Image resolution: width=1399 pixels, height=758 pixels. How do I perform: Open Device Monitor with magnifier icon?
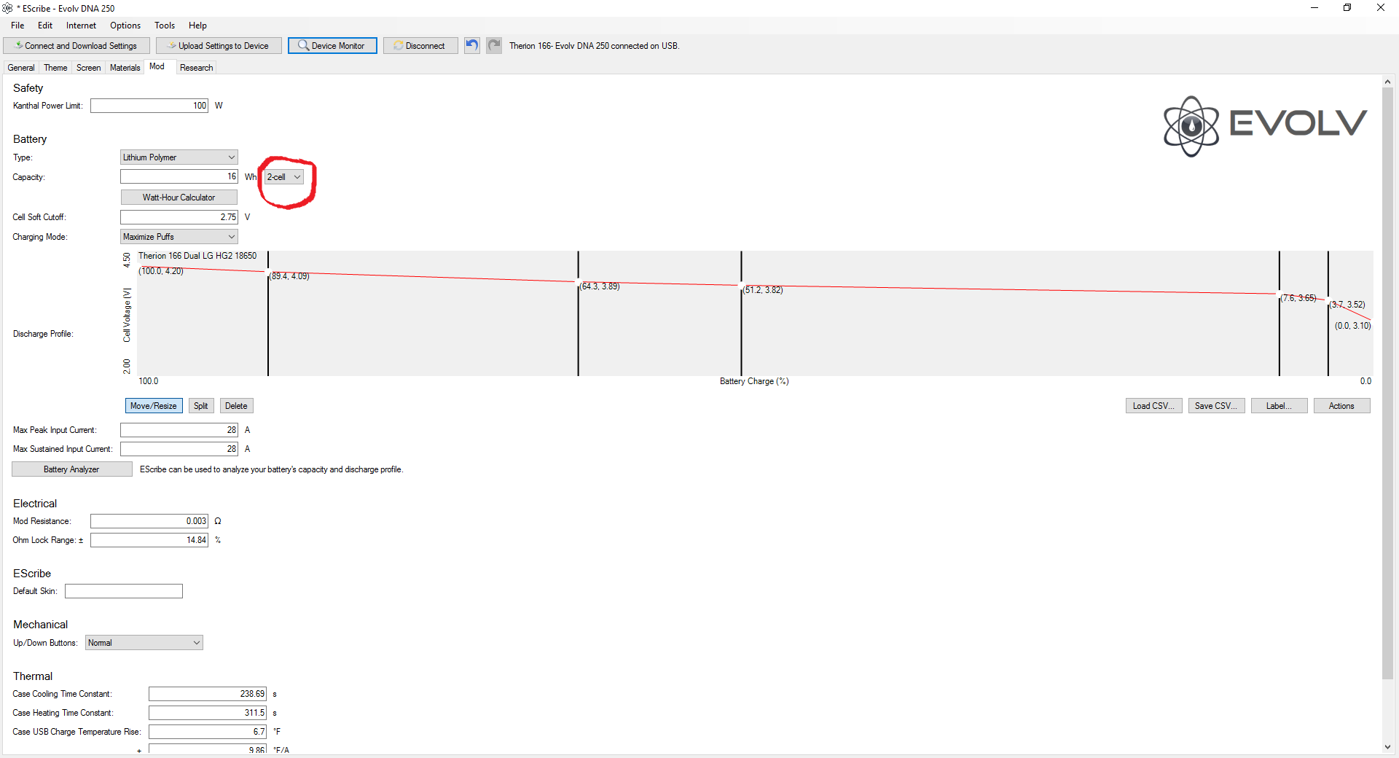point(332,45)
